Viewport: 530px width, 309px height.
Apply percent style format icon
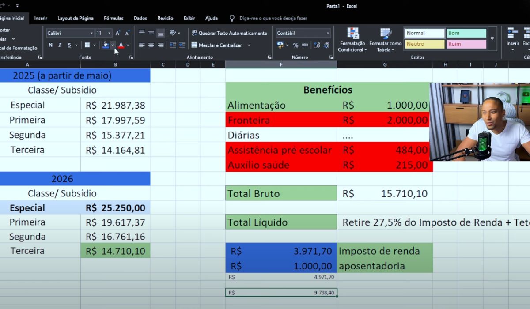click(295, 45)
